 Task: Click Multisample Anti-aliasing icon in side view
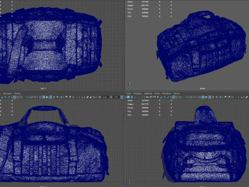tap(232, 97)
